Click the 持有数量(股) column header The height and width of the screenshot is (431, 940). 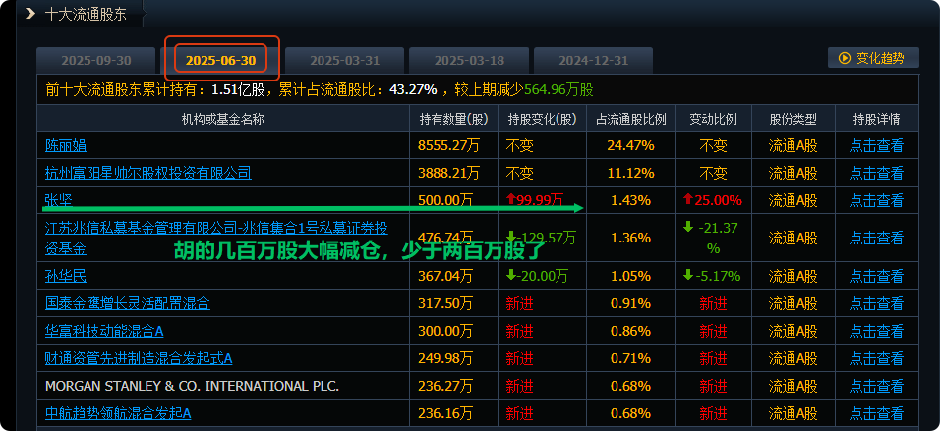click(454, 119)
